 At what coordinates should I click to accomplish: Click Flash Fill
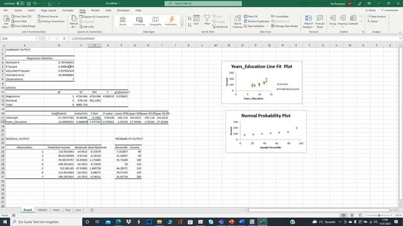coord(251,16)
